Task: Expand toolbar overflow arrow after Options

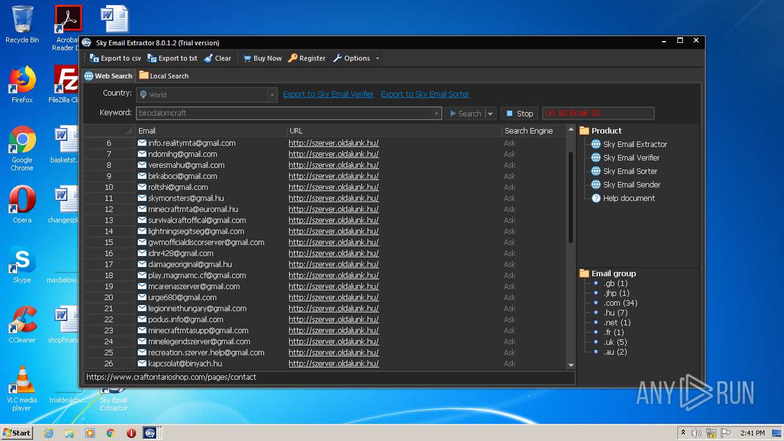Action: (377, 59)
